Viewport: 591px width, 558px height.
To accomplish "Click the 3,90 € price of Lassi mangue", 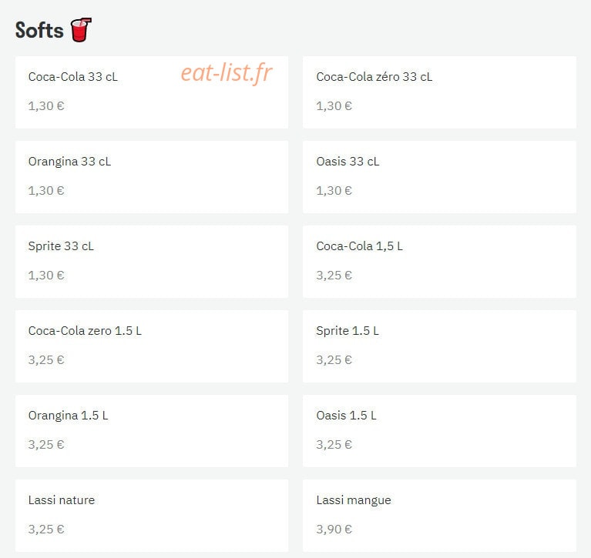I will (x=334, y=530).
